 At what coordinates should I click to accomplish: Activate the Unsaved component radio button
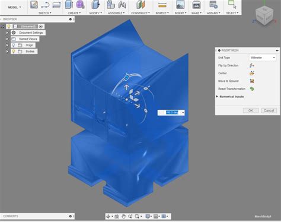[41, 26]
